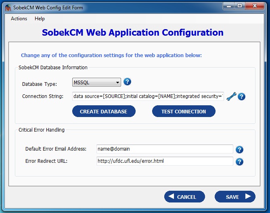Open the Actions menu
Screen dimensions: 270x213
(19, 19)
